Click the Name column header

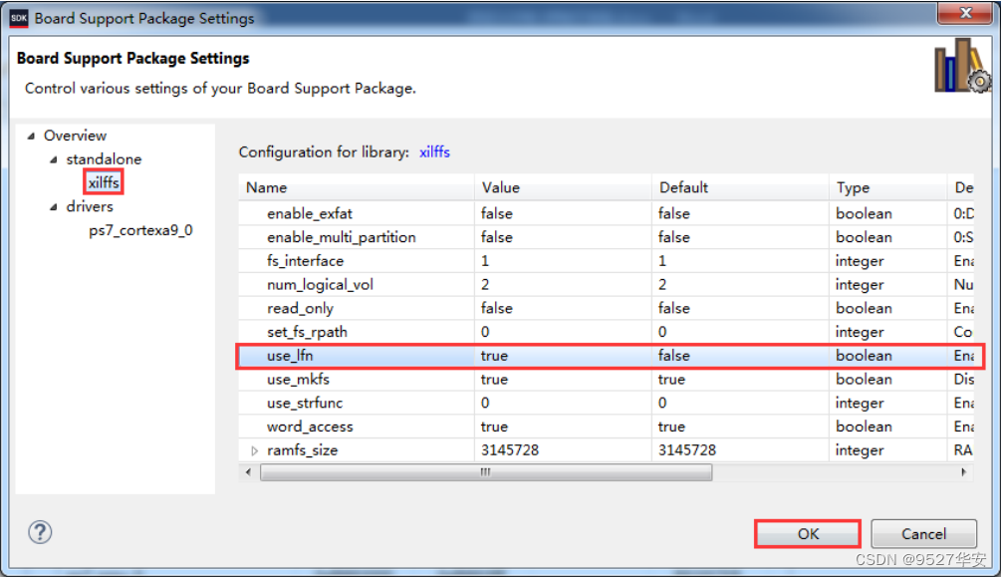coord(357,187)
